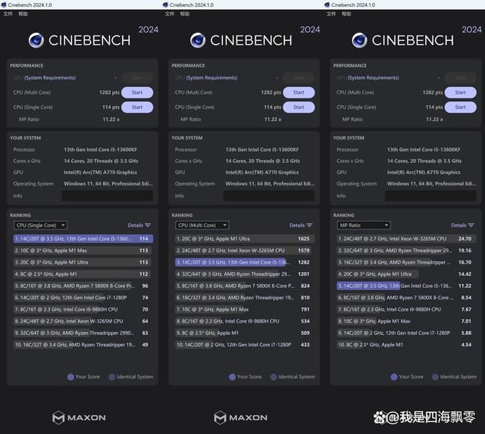Click the Identical System legend dot in rightmost window
The width and height of the screenshot is (485, 434).
click(x=435, y=376)
